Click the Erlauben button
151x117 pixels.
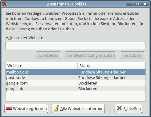133,55
